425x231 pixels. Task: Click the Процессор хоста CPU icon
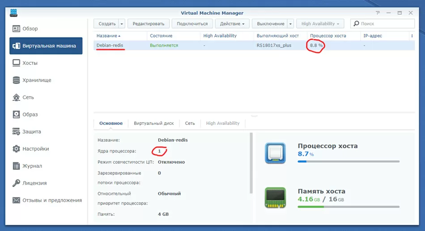275,153
